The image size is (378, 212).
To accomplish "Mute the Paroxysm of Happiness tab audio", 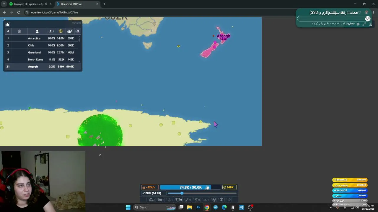I will (46, 4).
